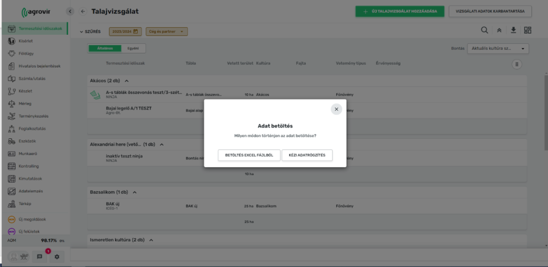
Task: Open column options dots button
Action: [x=516, y=64]
